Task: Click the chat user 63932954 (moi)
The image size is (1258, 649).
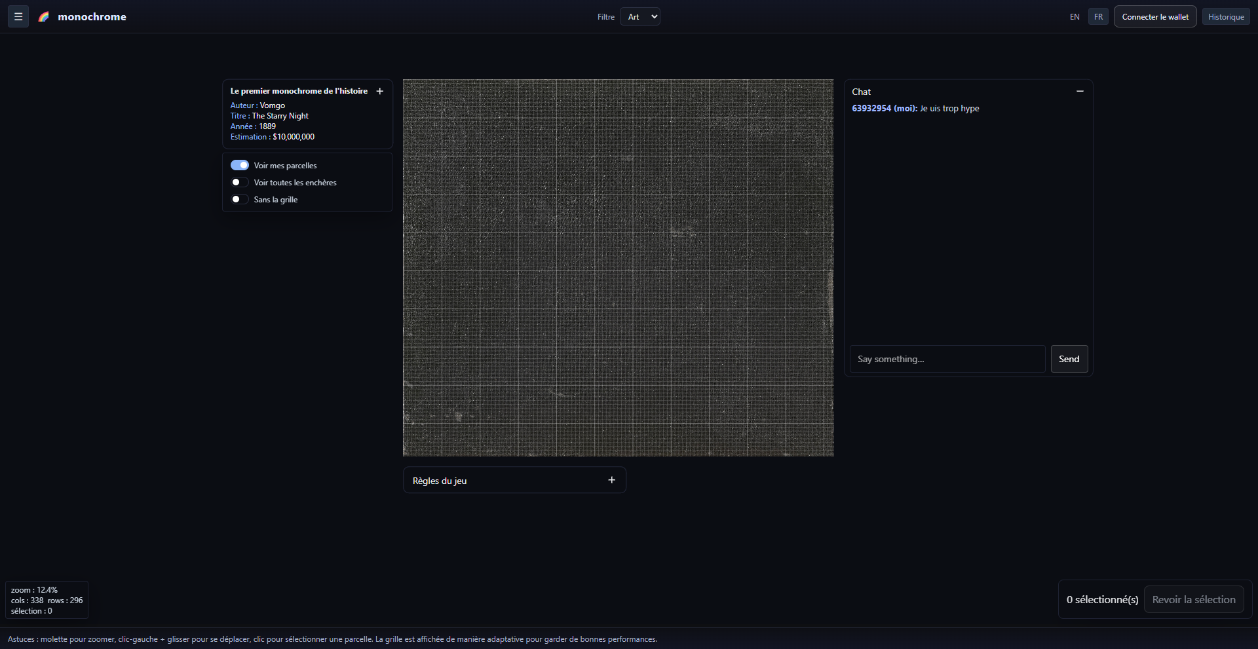Action: (x=885, y=109)
